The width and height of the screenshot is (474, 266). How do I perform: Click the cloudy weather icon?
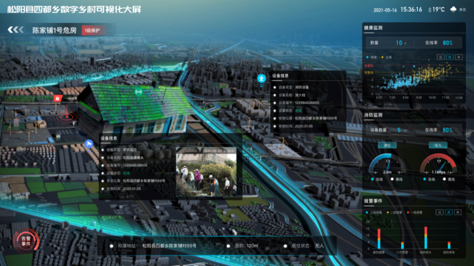point(453,9)
